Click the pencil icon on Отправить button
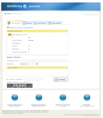 coord(56,80)
